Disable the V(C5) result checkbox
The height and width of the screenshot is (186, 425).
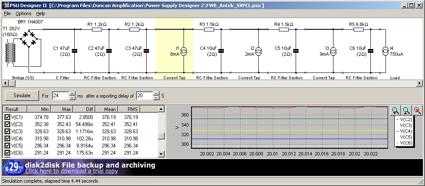7,146
